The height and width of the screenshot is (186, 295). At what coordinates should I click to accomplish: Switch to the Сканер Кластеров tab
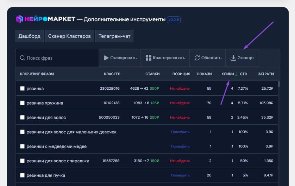pos(69,36)
